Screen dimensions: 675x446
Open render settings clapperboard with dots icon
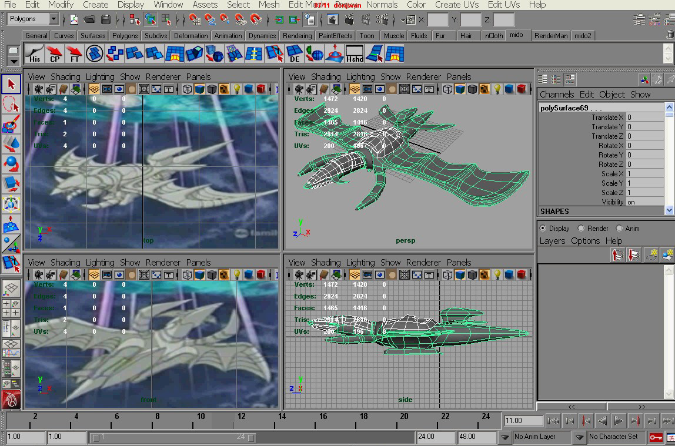tap(382, 19)
